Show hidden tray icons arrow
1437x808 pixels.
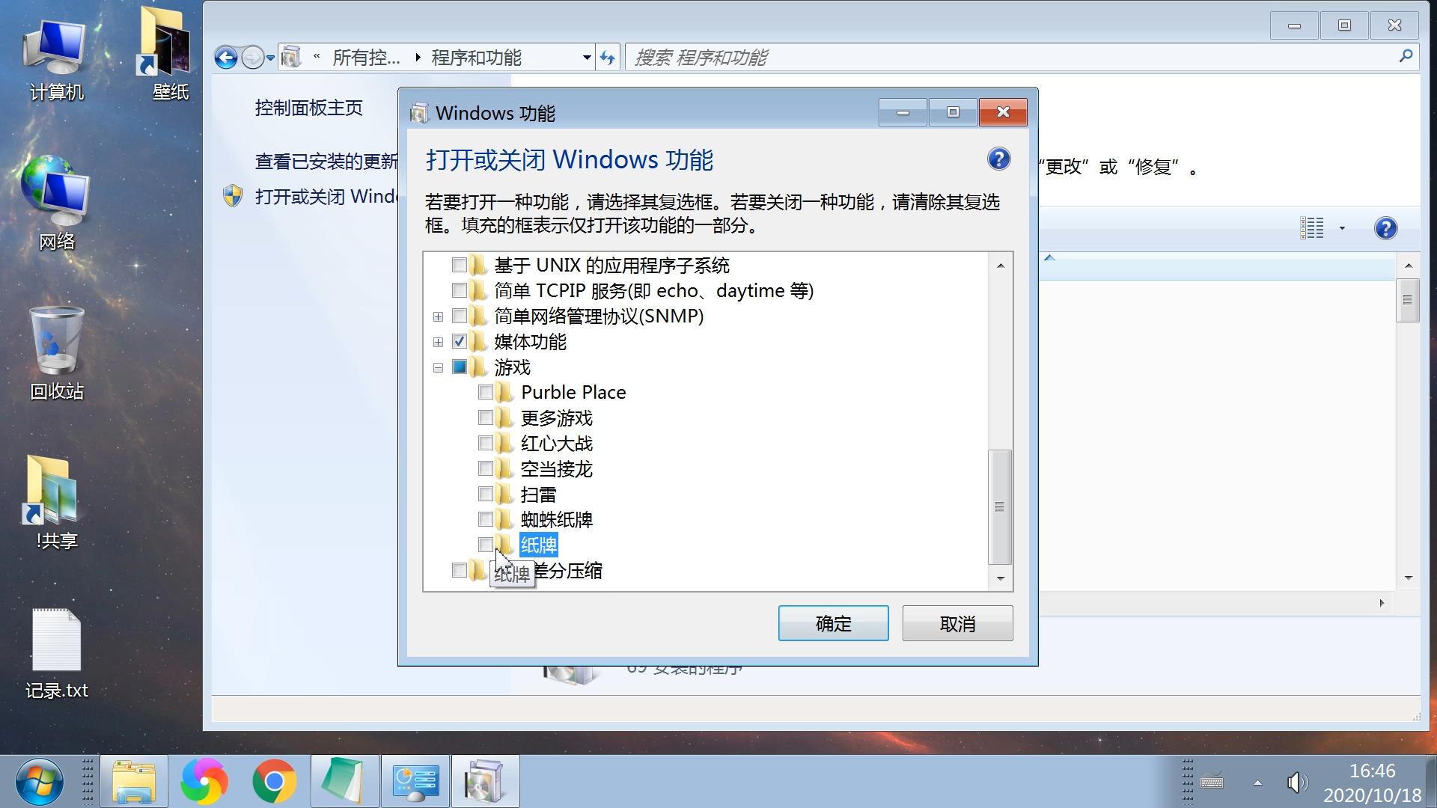1257,783
